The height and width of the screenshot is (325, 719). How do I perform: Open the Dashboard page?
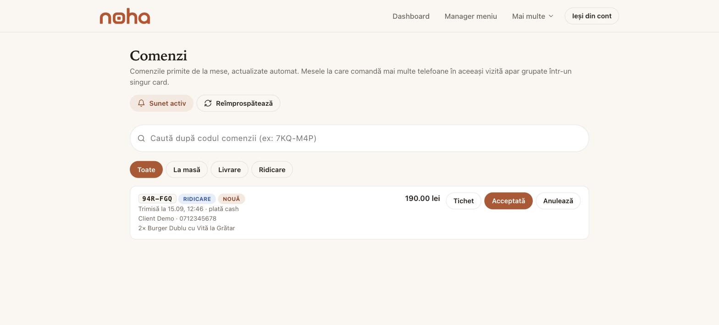pos(411,16)
